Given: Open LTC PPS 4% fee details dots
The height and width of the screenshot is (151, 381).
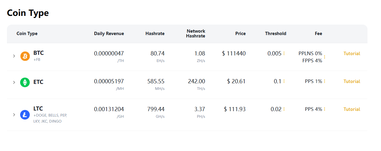Looking at the screenshot, I should [x=325, y=109].
